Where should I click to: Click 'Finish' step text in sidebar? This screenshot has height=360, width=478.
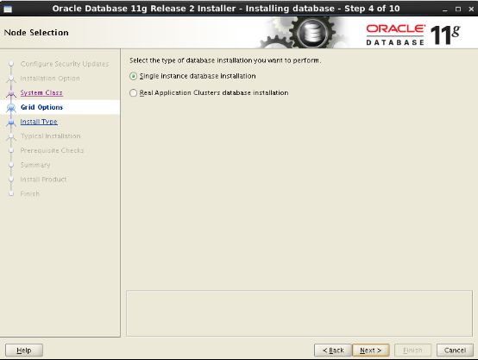(30, 193)
